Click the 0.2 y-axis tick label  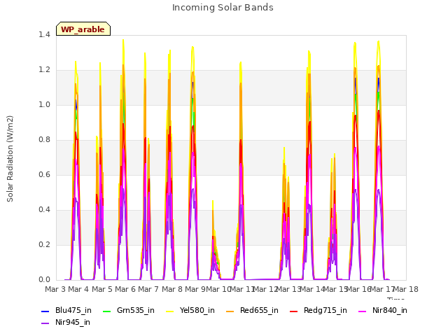44,245
